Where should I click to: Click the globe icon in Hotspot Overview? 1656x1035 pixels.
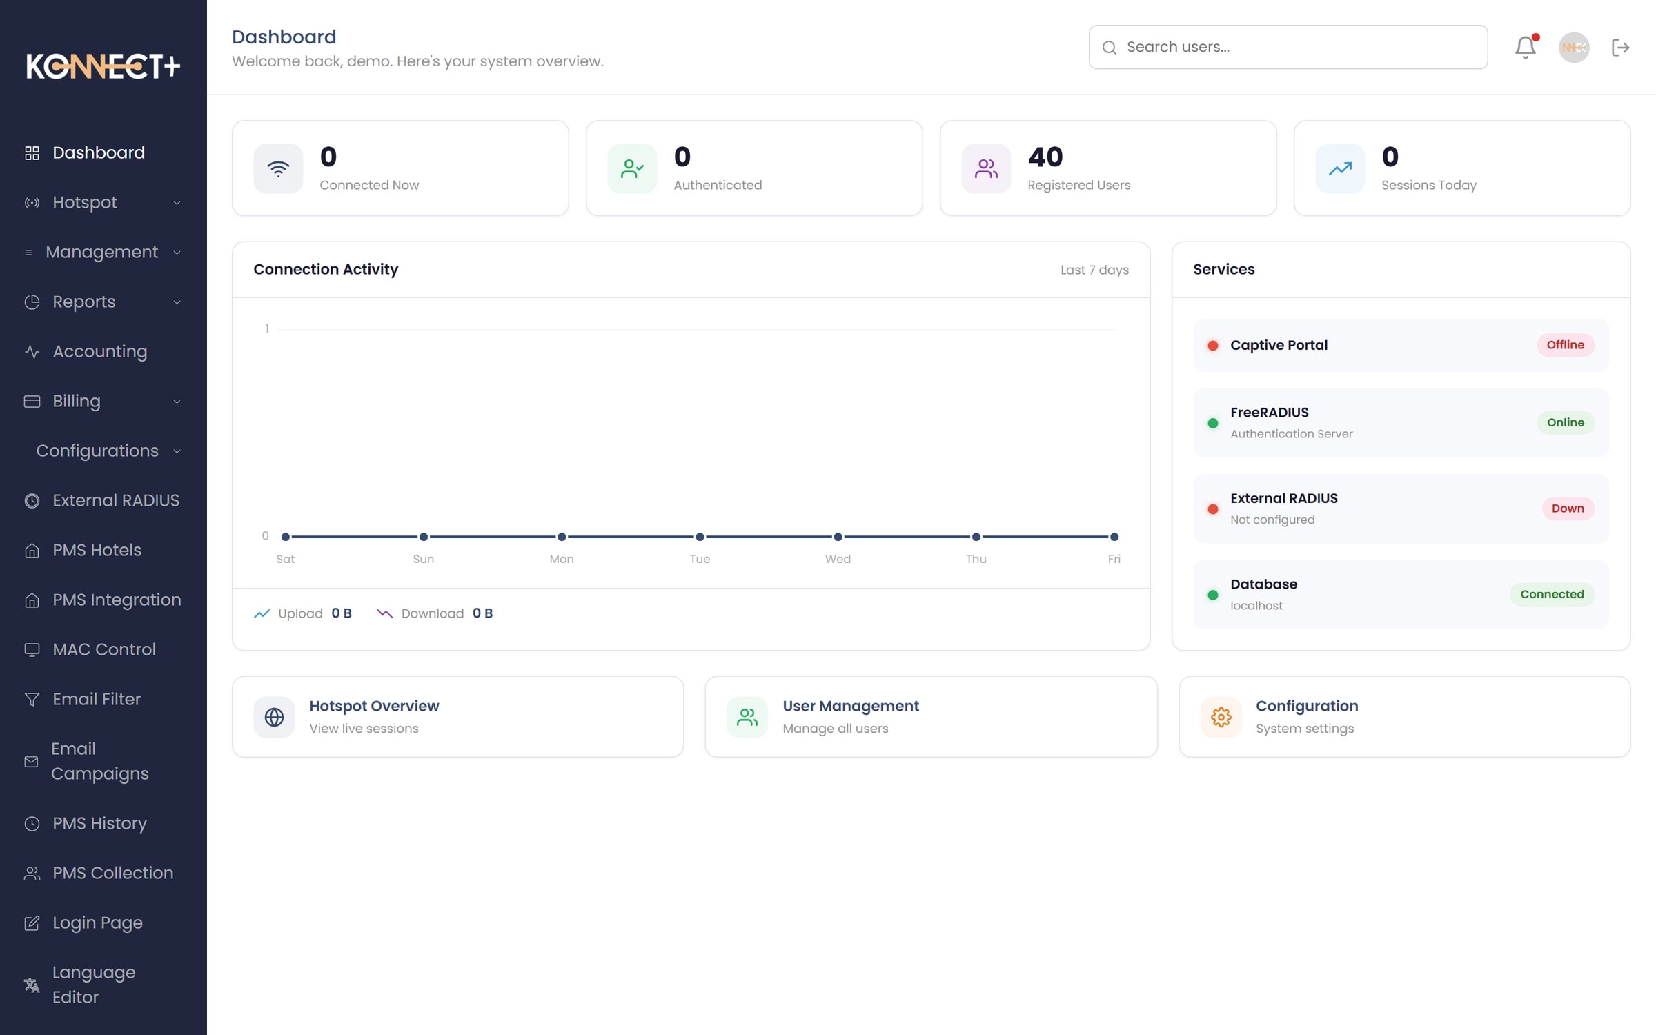point(274,717)
